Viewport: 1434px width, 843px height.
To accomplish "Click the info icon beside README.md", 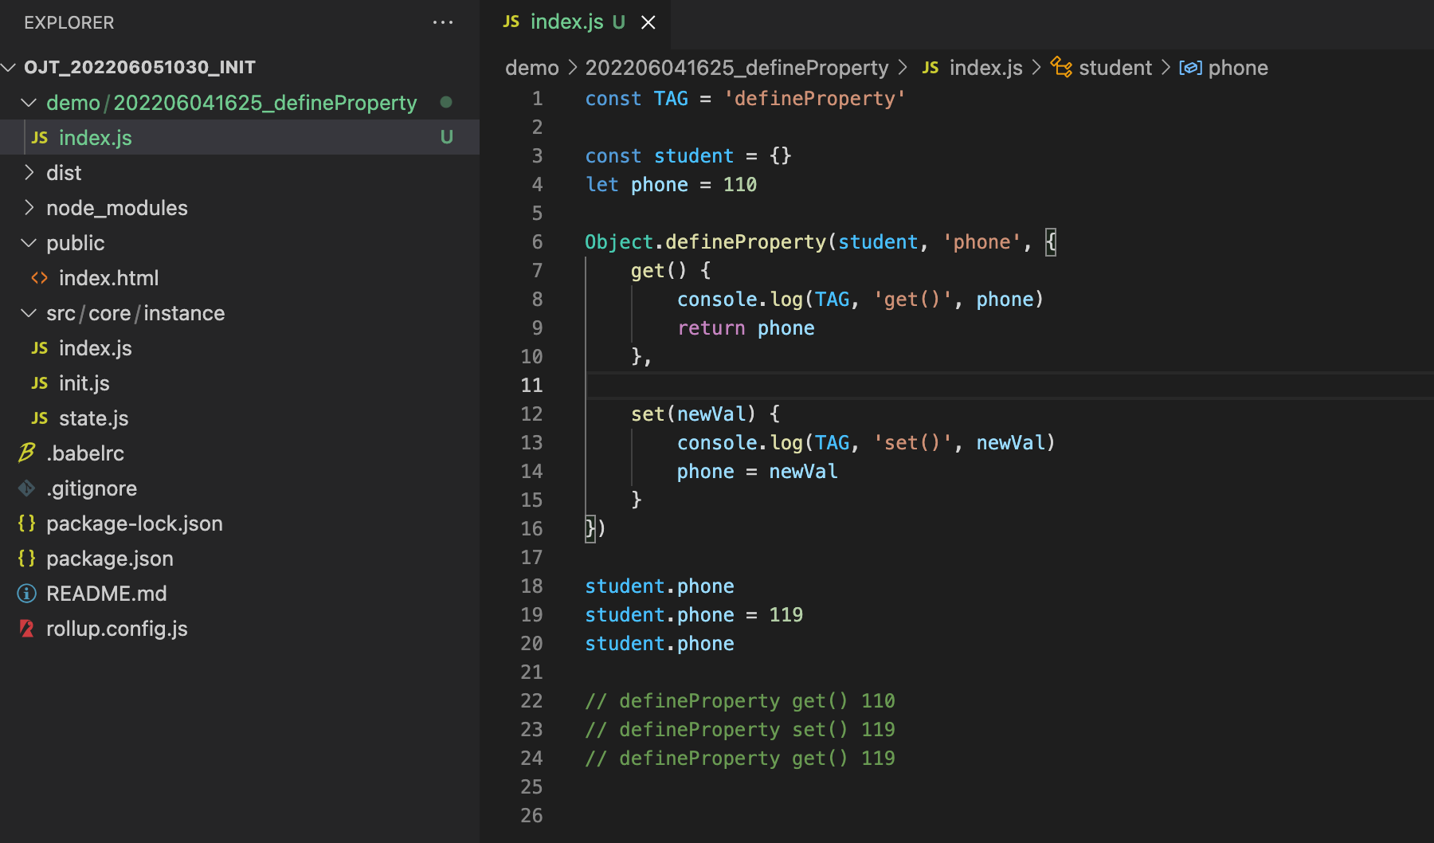I will pyautogui.click(x=26, y=593).
